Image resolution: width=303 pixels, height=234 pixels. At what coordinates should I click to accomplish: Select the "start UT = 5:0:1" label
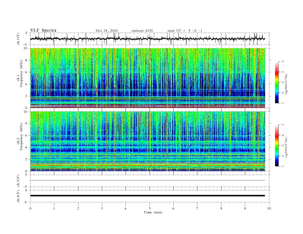(185, 31)
